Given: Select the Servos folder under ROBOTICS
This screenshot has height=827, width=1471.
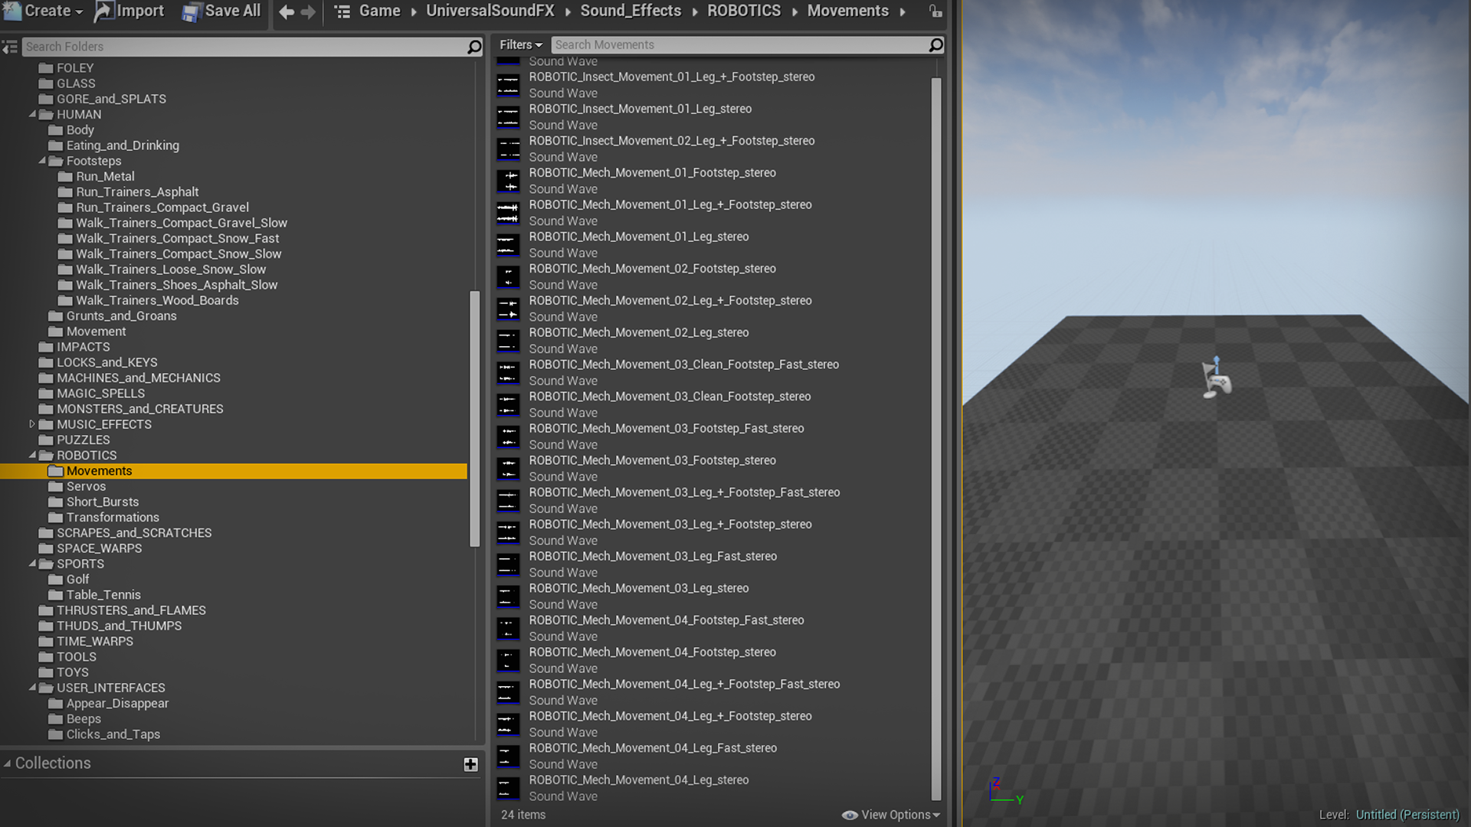Looking at the screenshot, I should (86, 485).
